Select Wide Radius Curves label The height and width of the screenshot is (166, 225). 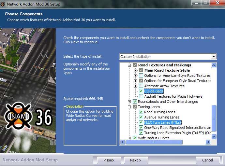coord(154,138)
